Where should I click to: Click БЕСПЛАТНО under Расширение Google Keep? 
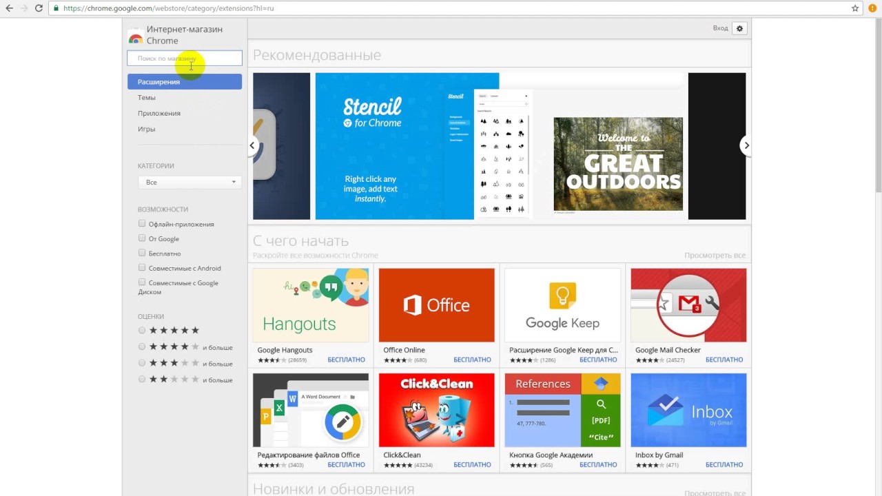599,360
